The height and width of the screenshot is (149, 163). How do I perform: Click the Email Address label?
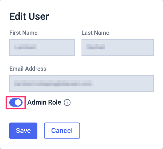pos(28,69)
